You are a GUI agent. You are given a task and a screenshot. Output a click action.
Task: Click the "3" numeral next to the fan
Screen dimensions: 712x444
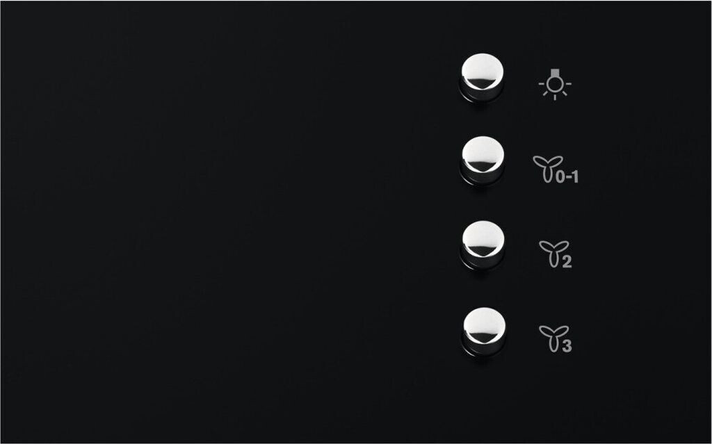coord(567,346)
